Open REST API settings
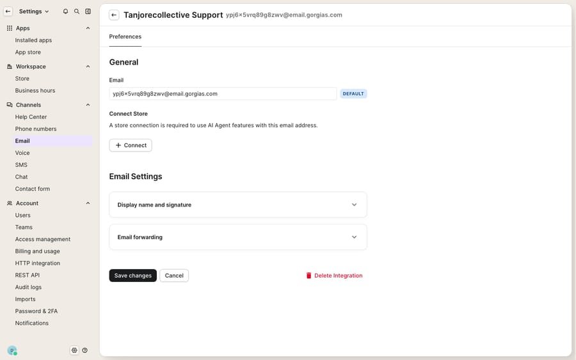This screenshot has height=360, width=576. [x=27, y=275]
